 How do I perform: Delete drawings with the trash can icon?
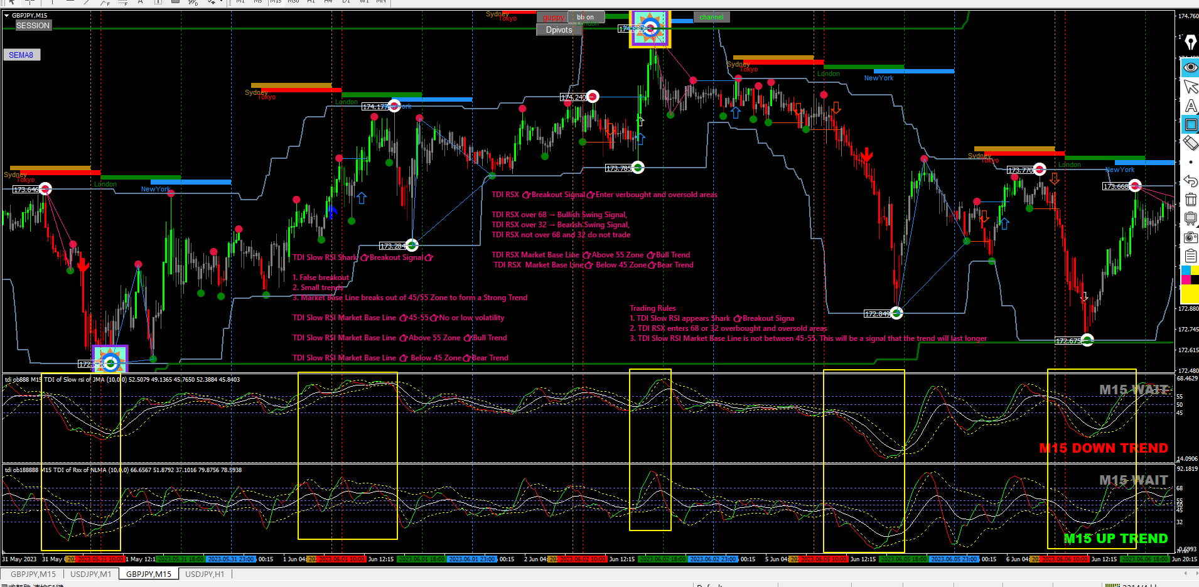tap(1190, 200)
